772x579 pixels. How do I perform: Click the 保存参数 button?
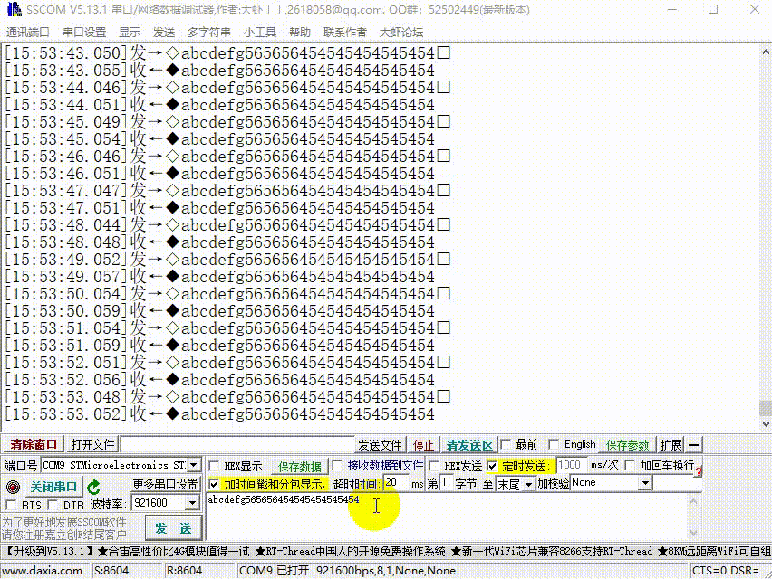[x=627, y=445]
